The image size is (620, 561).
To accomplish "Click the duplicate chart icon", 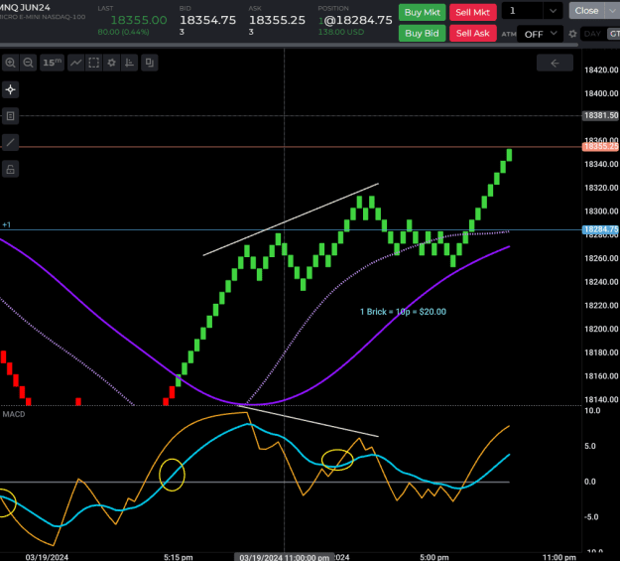I will tap(150, 63).
